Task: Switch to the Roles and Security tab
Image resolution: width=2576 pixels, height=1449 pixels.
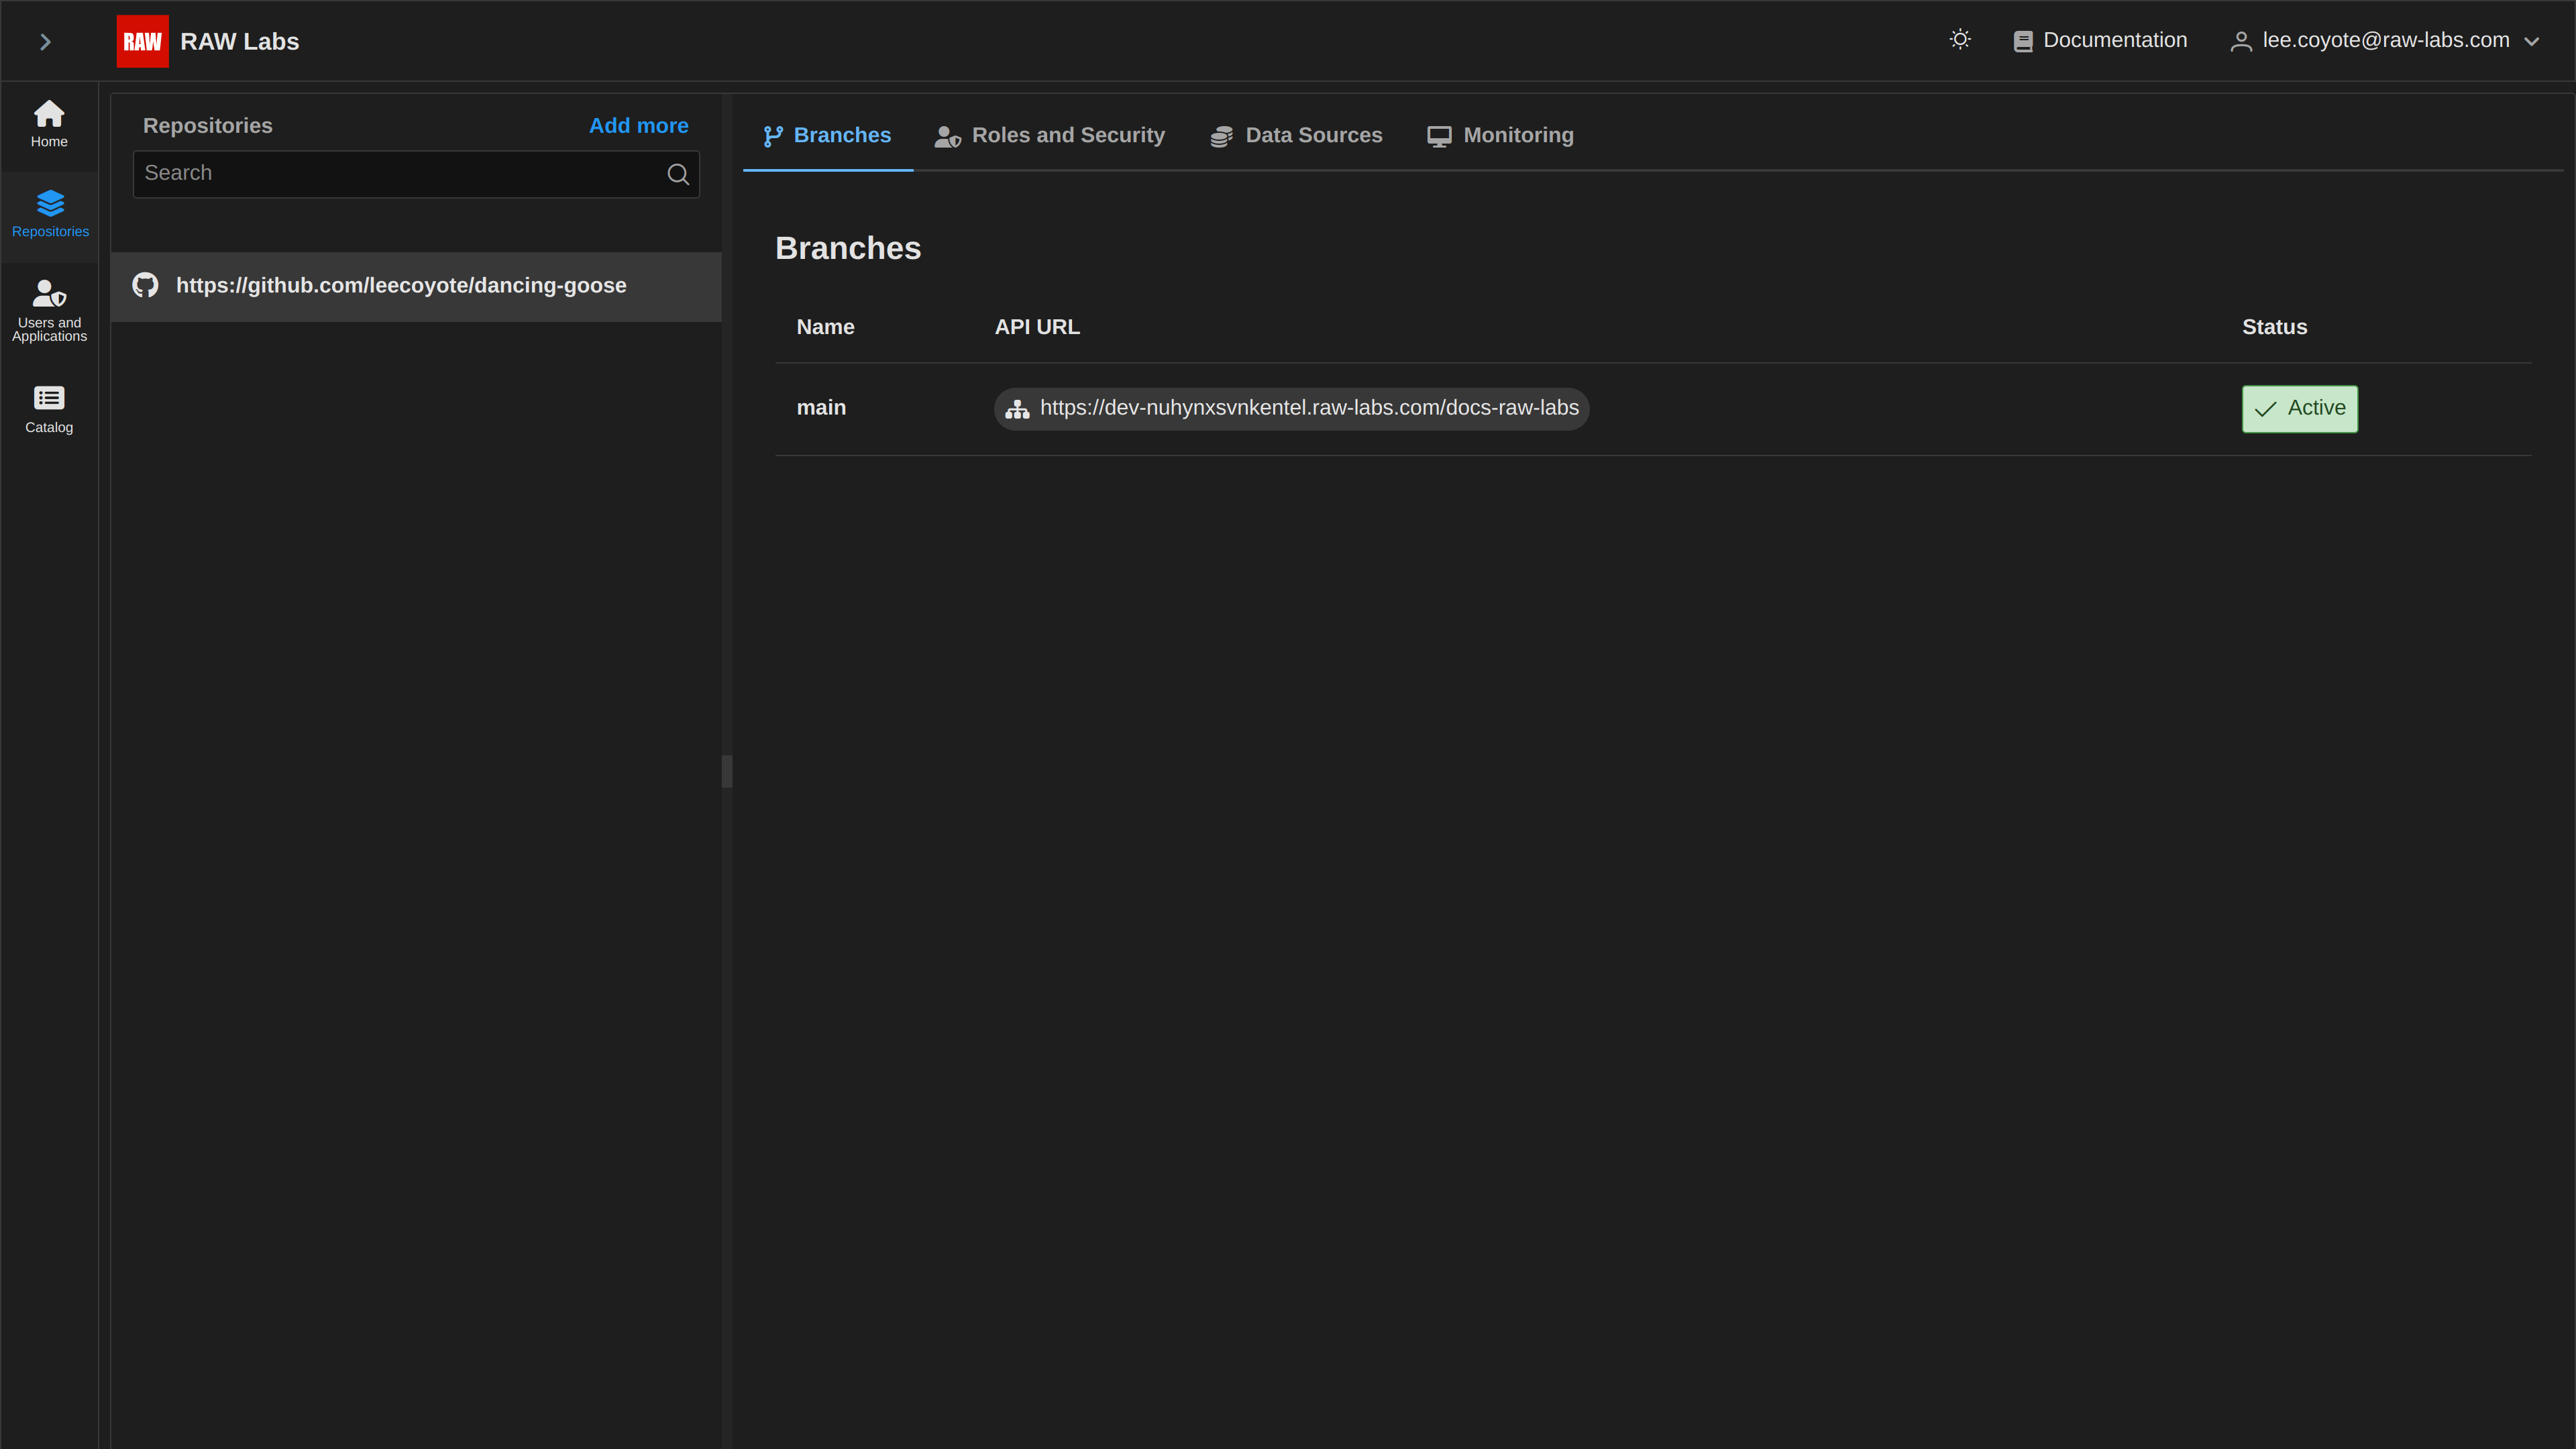Action: (1049, 135)
